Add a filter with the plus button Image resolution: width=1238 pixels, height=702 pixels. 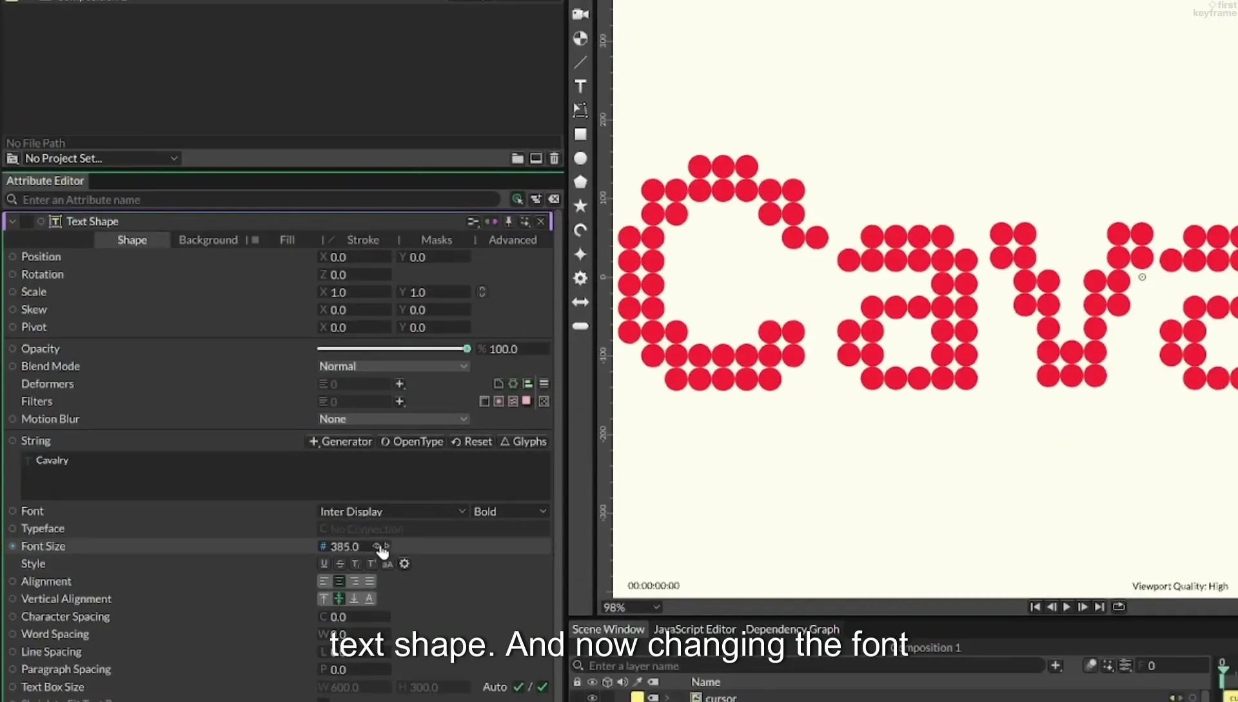400,401
